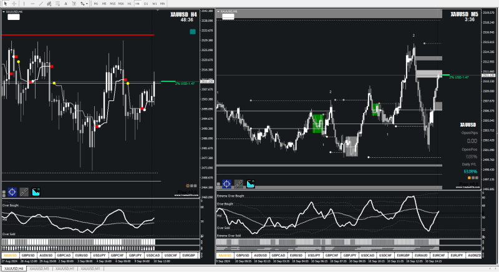Screen dimensions: 499x272
Task: Click the target crosshair icon in H4 chart
Action: point(12,192)
